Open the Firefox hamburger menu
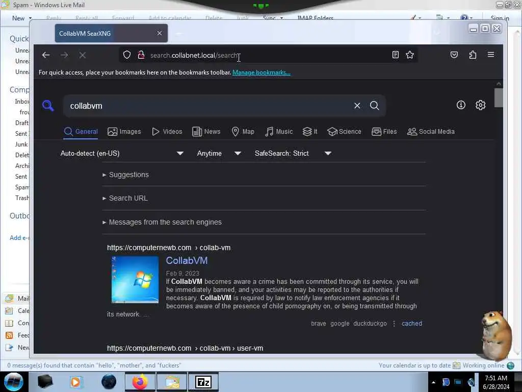Image resolution: width=522 pixels, height=392 pixels. click(x=491, y=55)
